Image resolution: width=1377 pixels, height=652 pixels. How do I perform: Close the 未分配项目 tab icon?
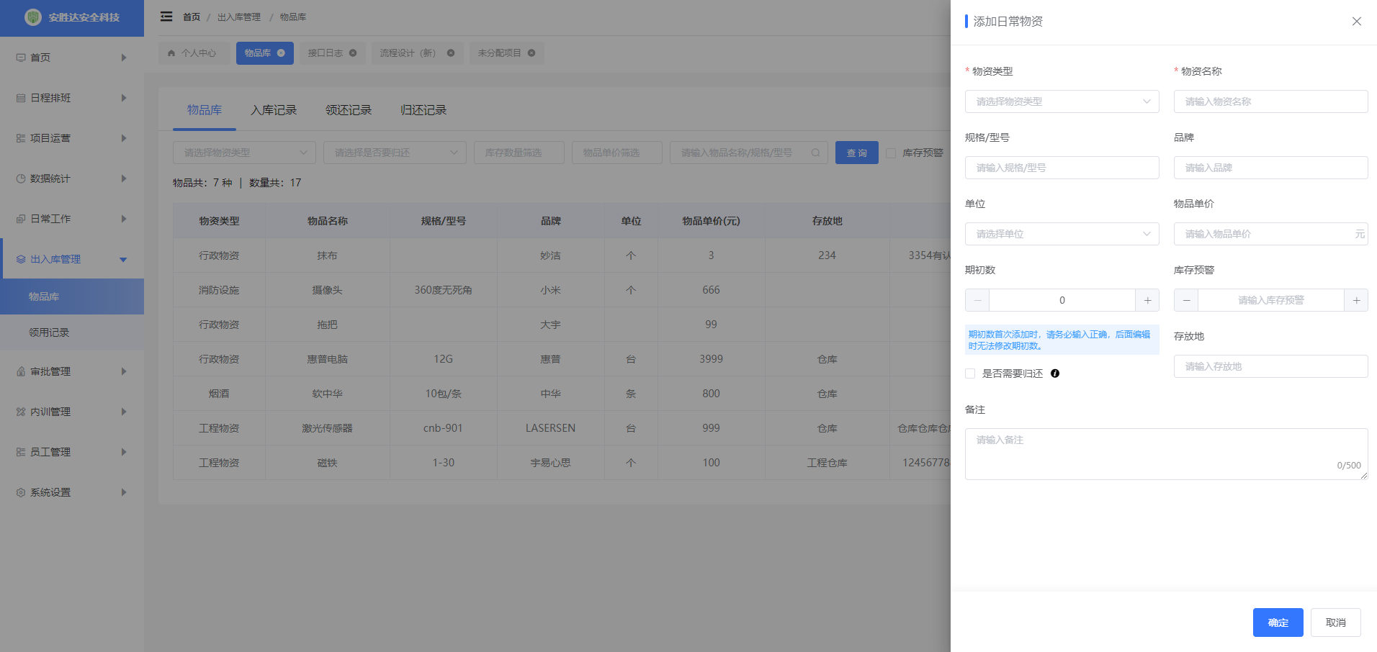click(x=531, y=53)
